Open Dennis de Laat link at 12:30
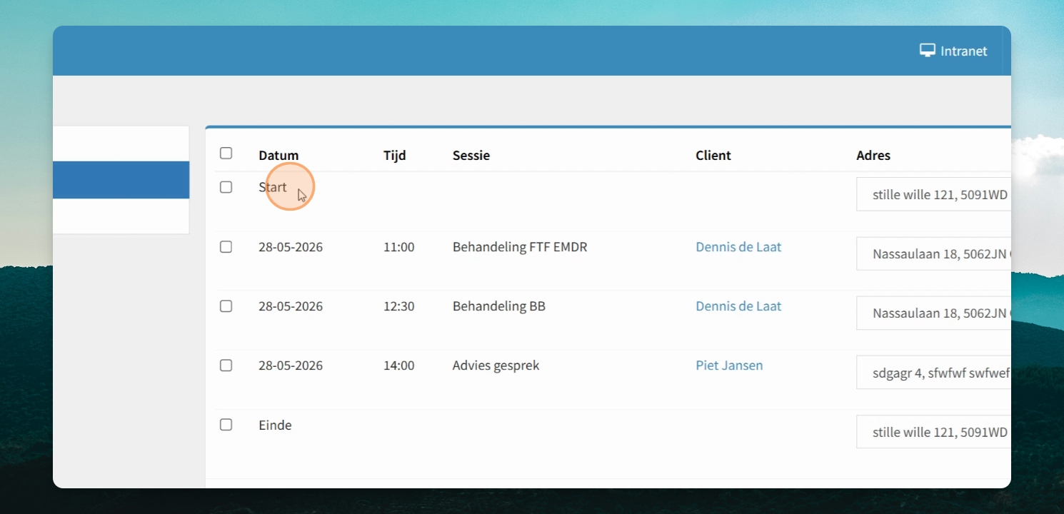The height and width of the screenshot is (514, 1064). (x=738, y=306)
